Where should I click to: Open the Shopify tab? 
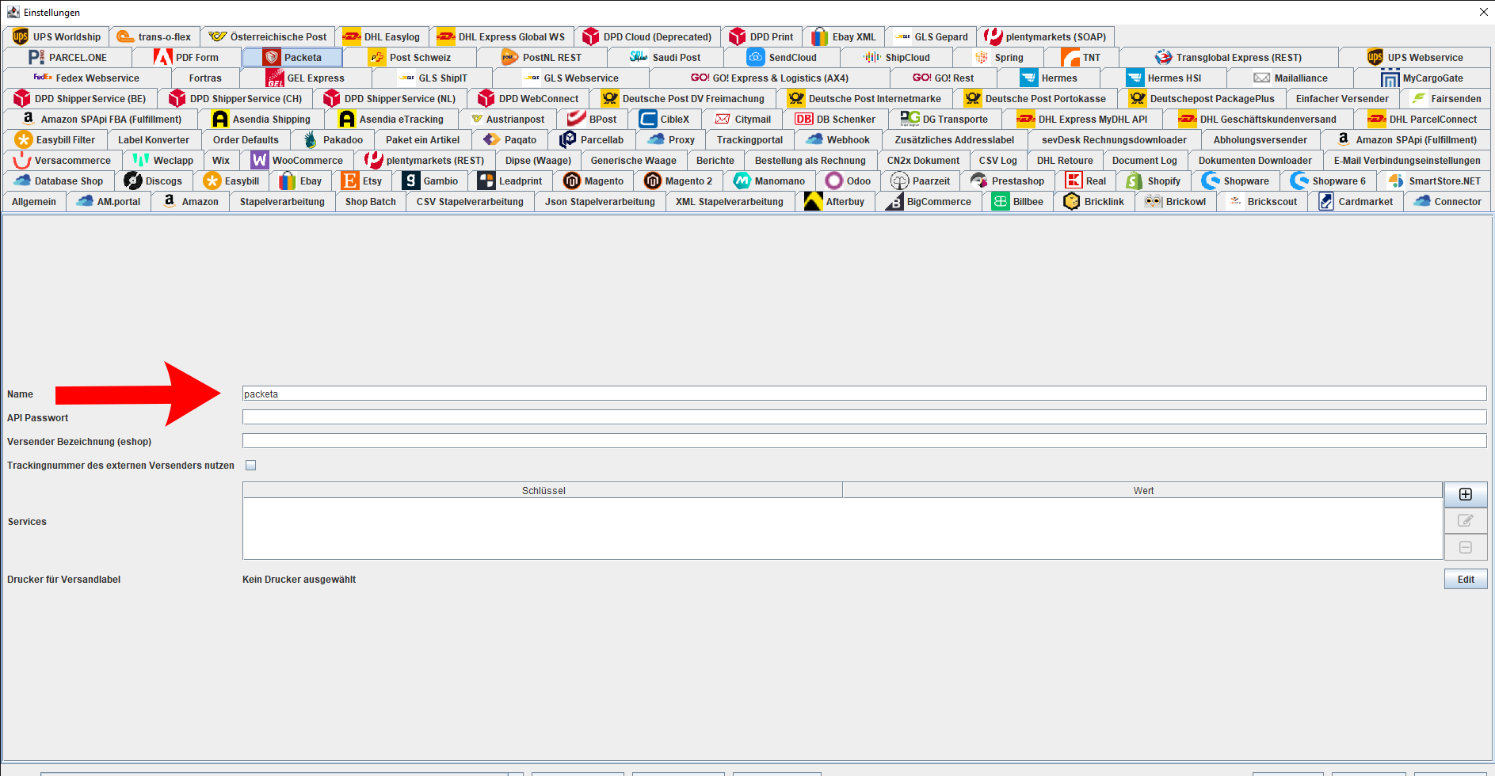1154,181
